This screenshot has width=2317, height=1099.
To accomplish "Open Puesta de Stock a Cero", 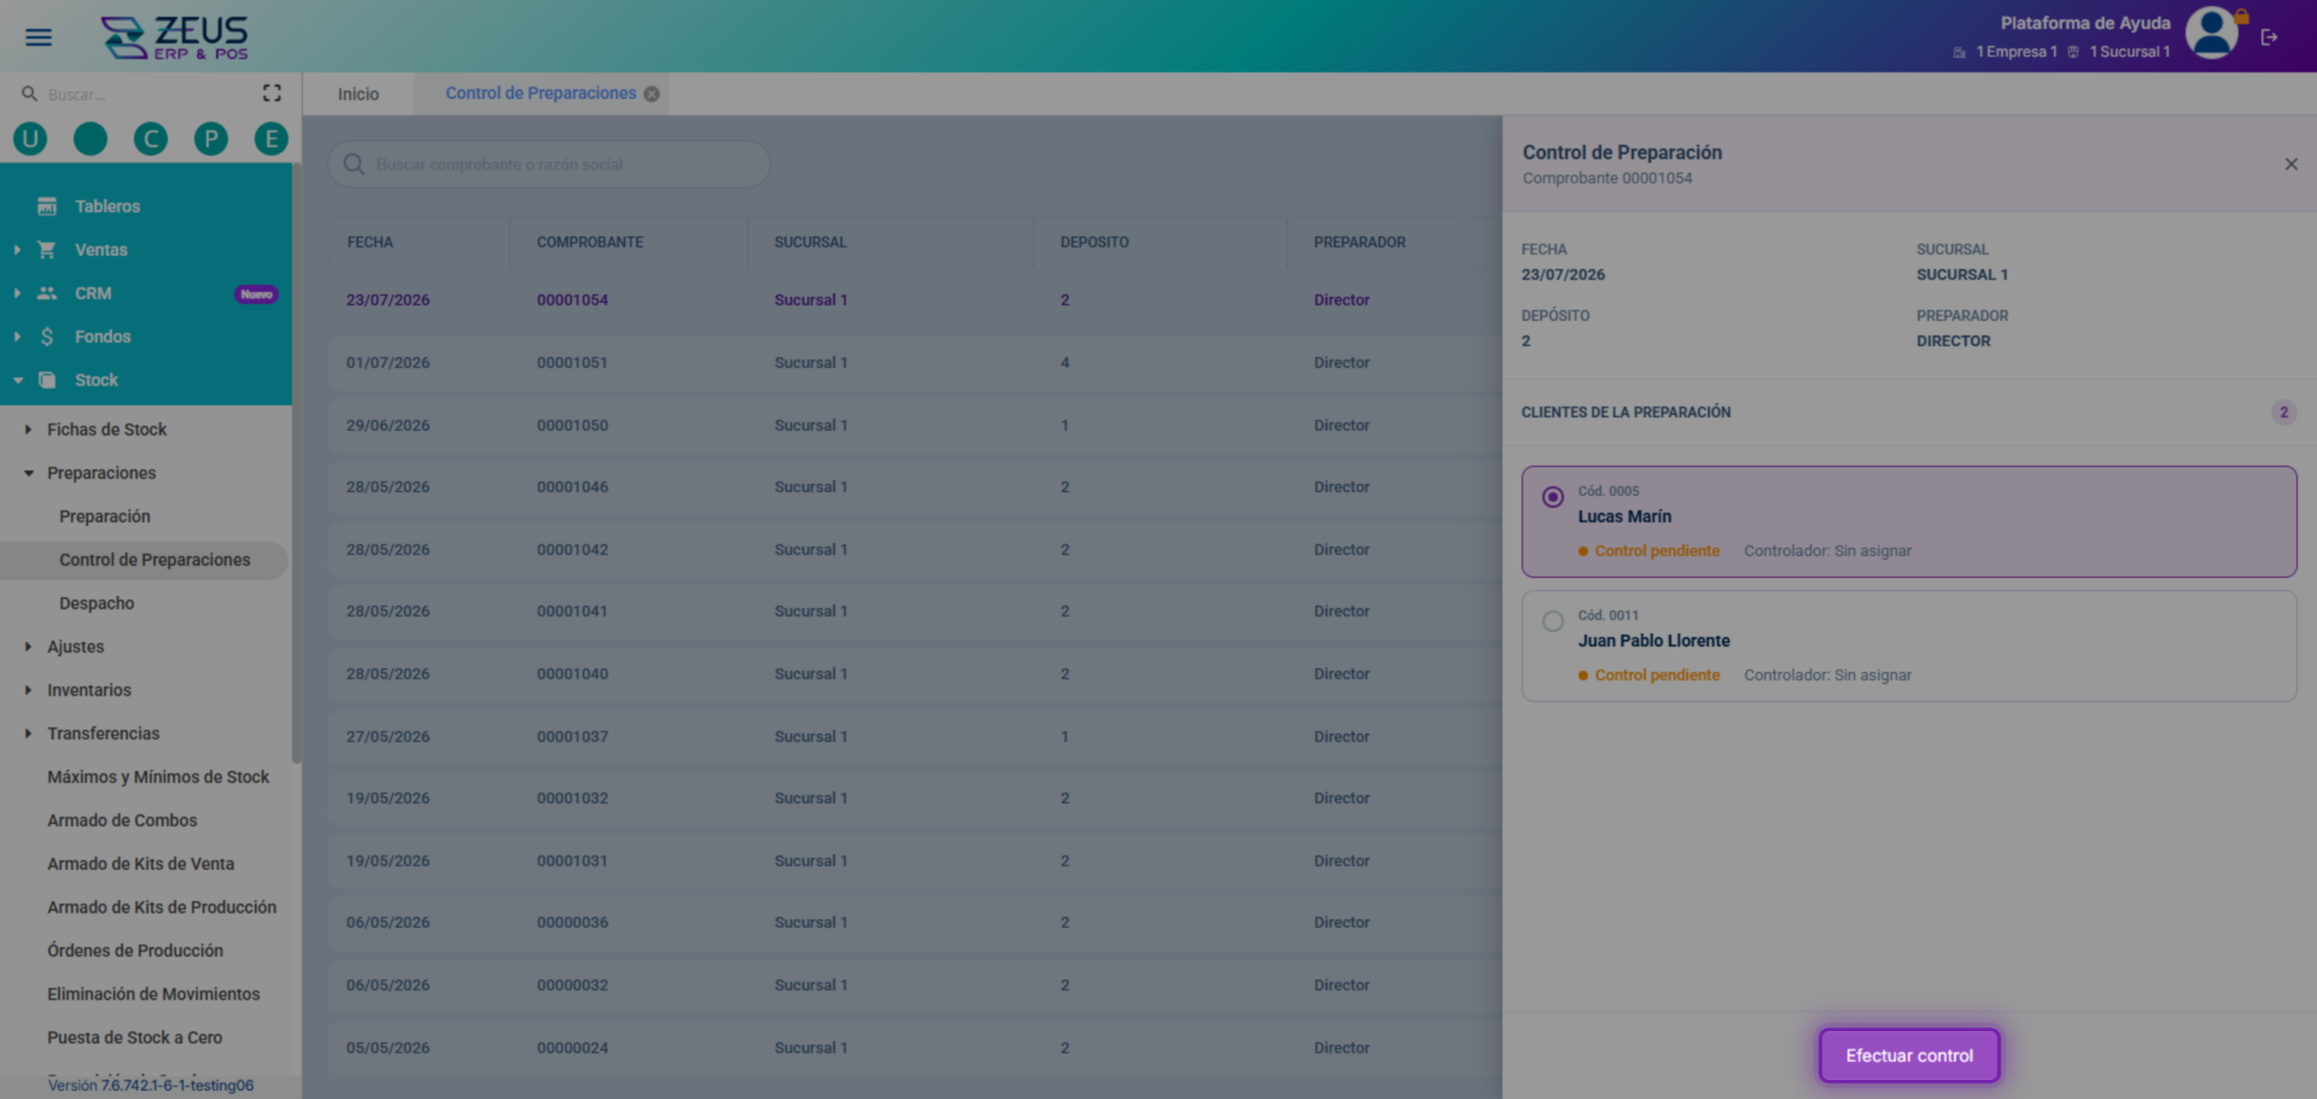I will point(135,1037).
